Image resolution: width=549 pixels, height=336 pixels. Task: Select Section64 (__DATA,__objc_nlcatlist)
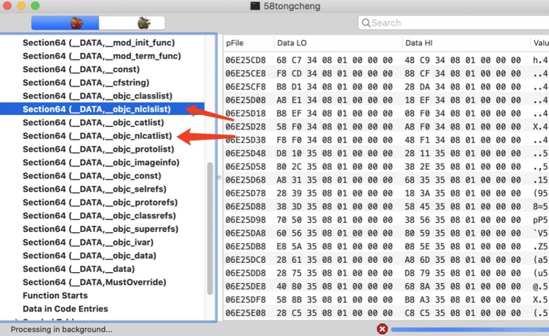97,136
